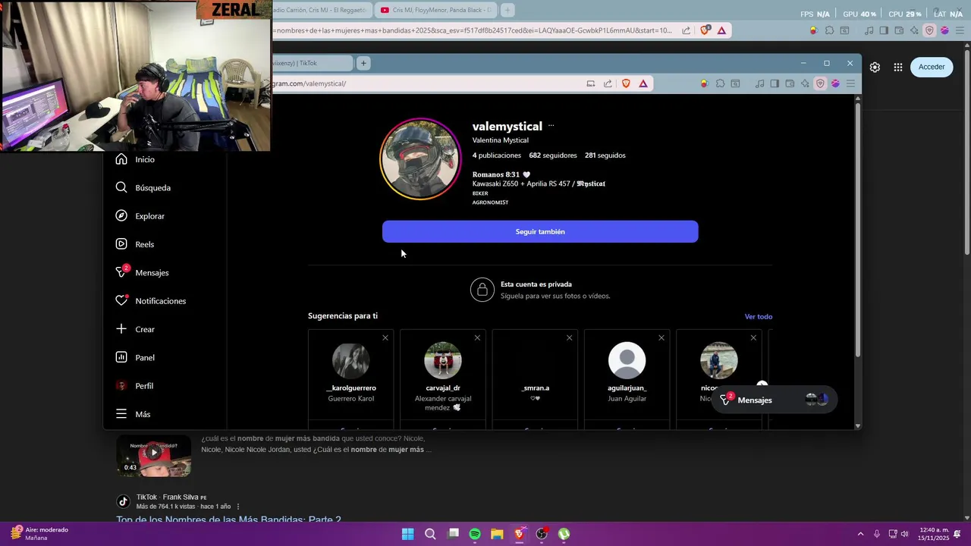Click the private account lock icon

[482, 290]
